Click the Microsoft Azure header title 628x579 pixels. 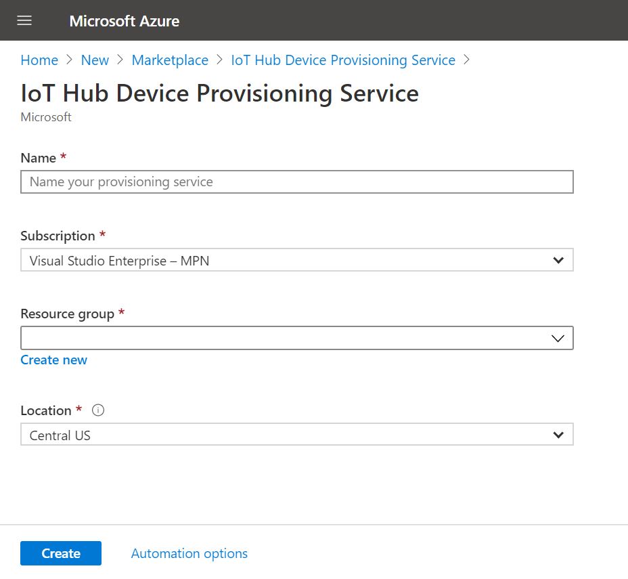(x=124, y=21)
